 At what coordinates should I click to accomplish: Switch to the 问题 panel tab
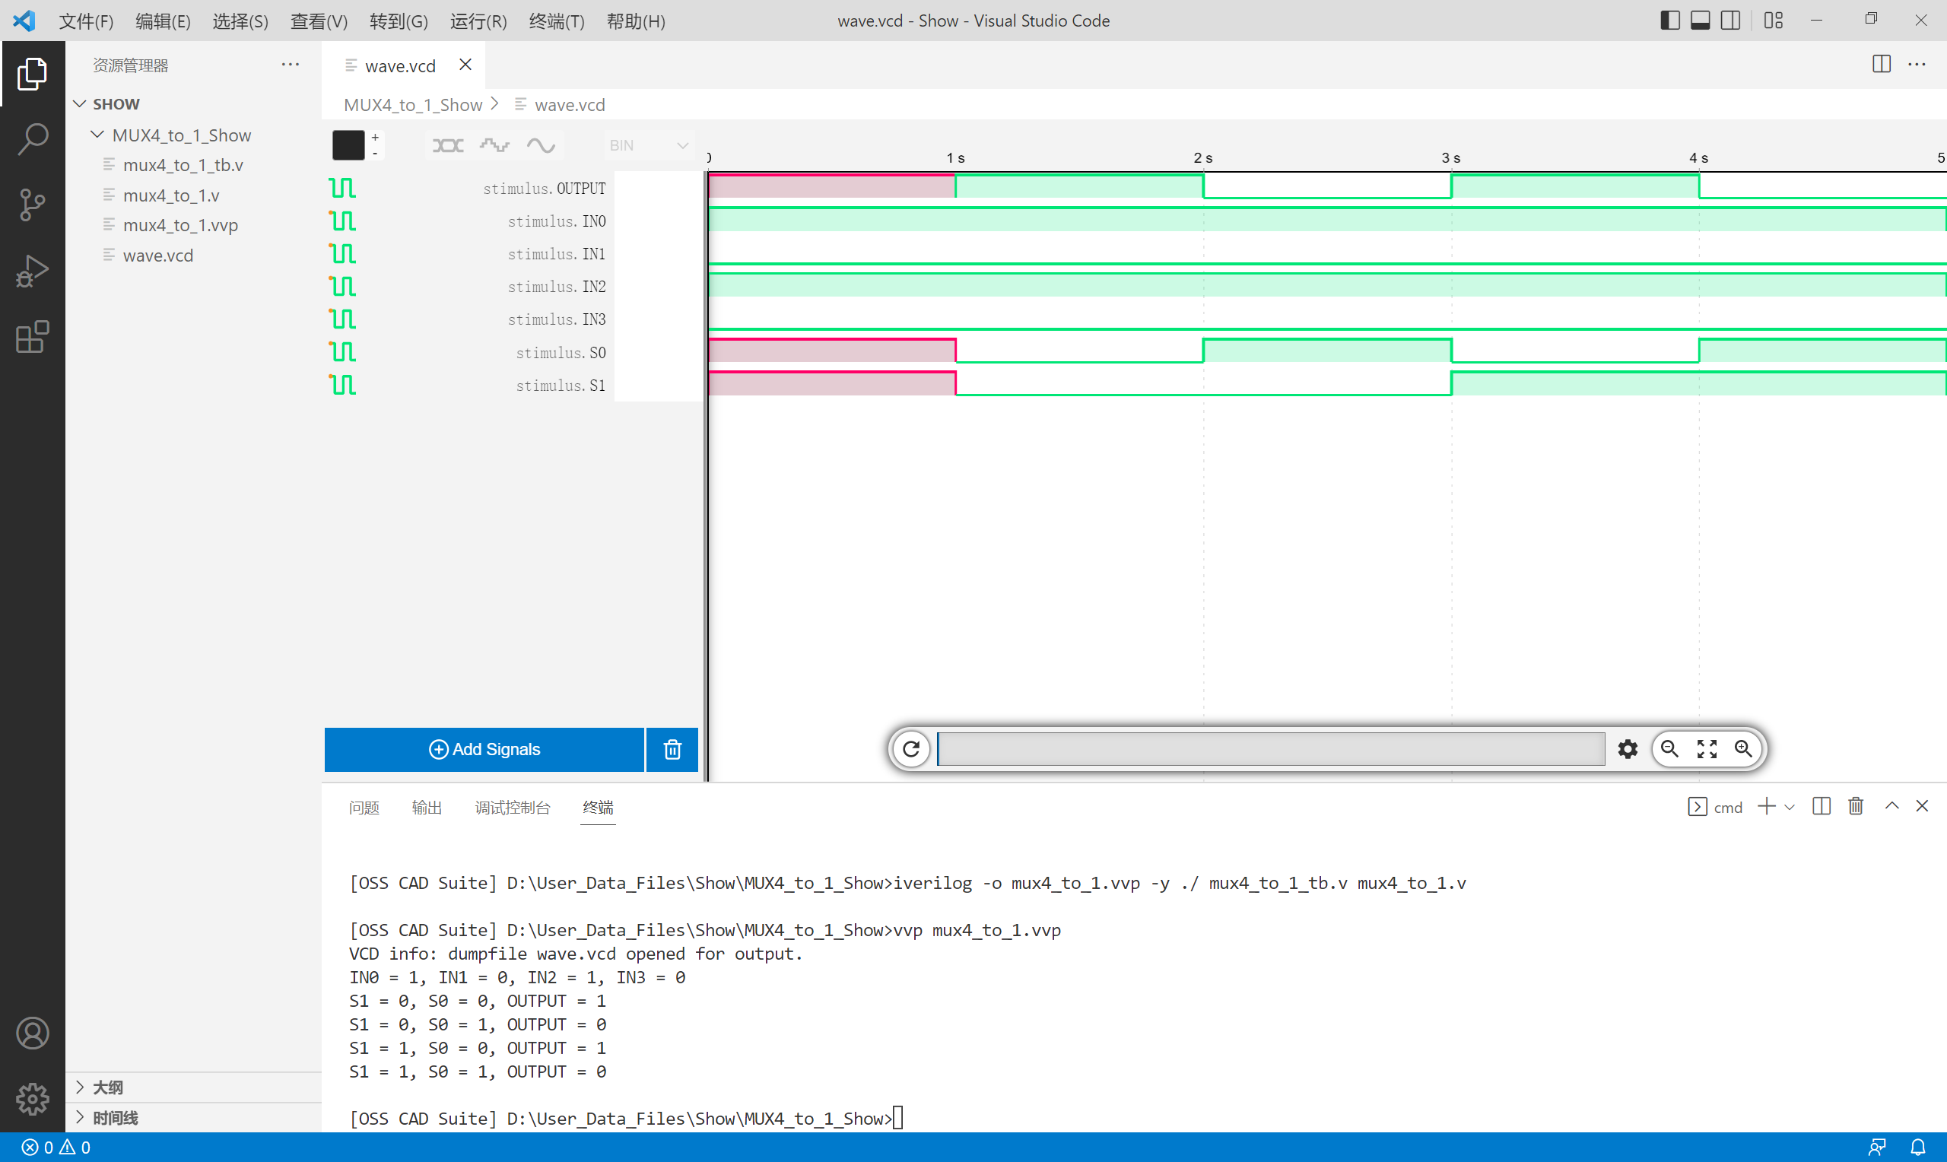[x=364, y=808]
